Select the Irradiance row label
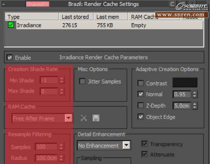 tap(29, 25)
